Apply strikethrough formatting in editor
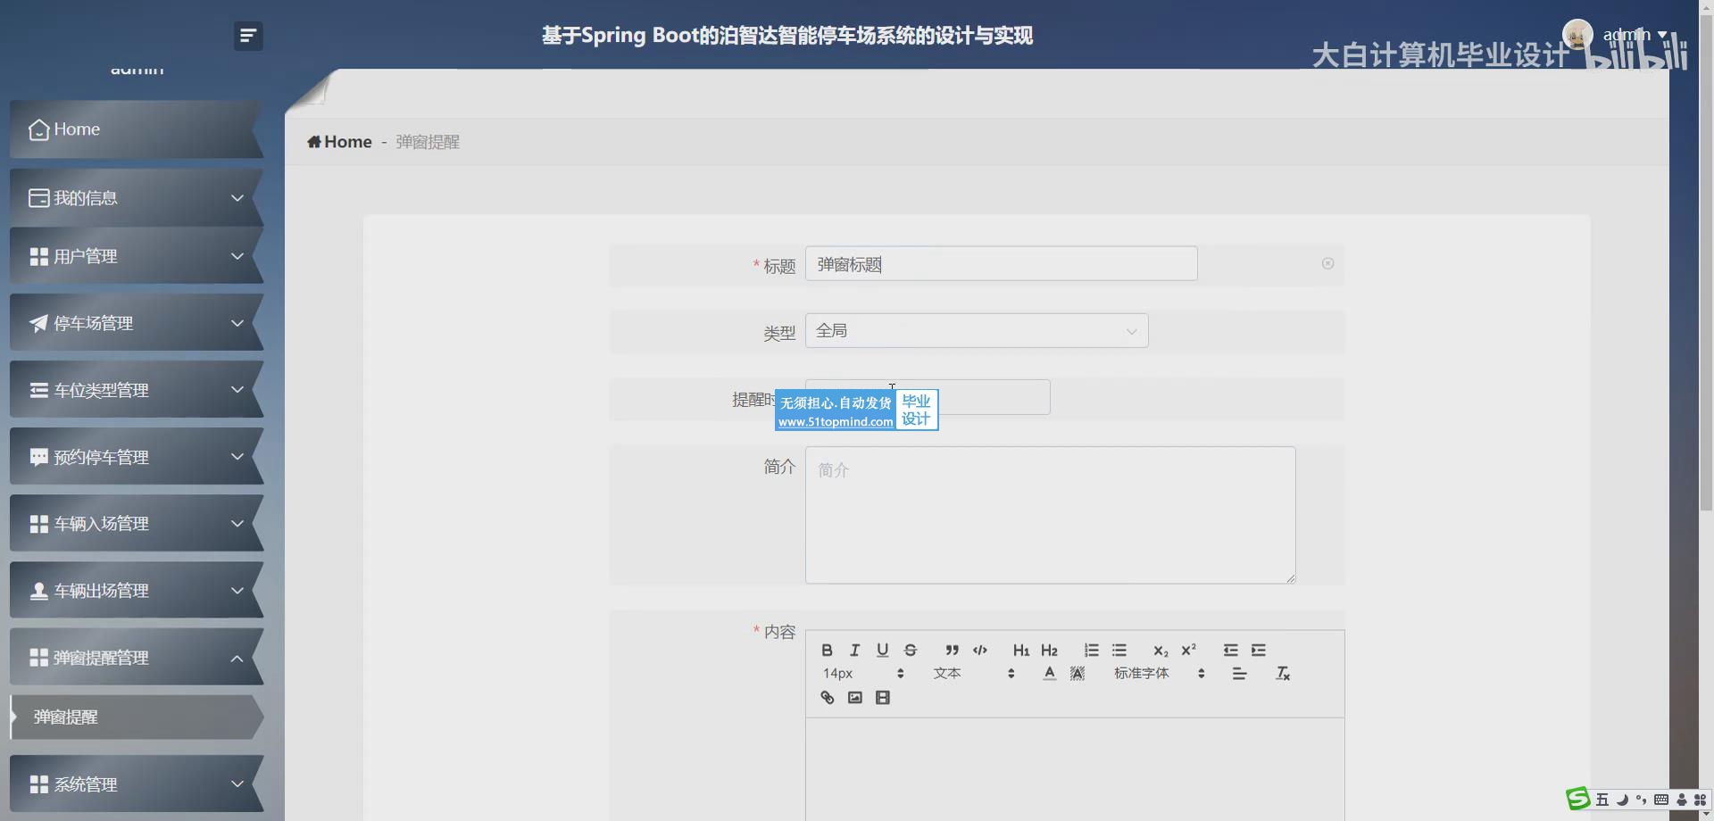This screenshot has width=1714, height=821. click(x=910, y=650)
